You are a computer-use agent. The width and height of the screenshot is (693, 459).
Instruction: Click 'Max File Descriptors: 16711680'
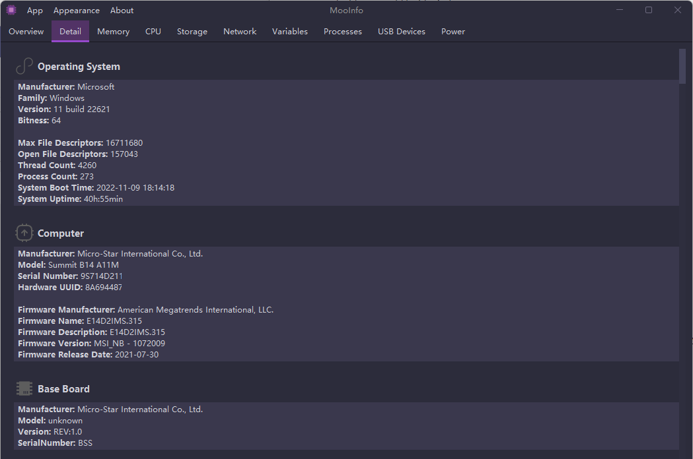(x=80, y=143)
